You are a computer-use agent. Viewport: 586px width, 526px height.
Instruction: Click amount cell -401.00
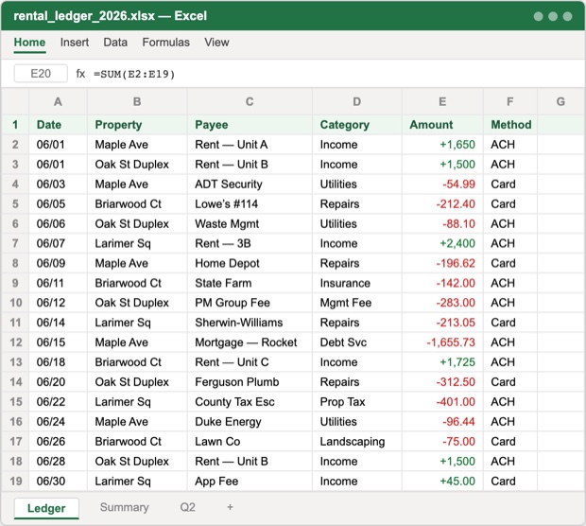point(442,402)
